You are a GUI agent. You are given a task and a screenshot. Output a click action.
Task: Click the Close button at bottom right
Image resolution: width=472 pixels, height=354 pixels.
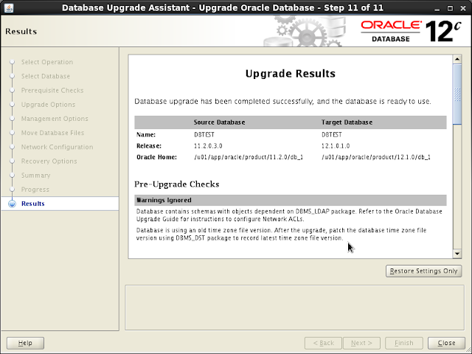pos(446,343)
